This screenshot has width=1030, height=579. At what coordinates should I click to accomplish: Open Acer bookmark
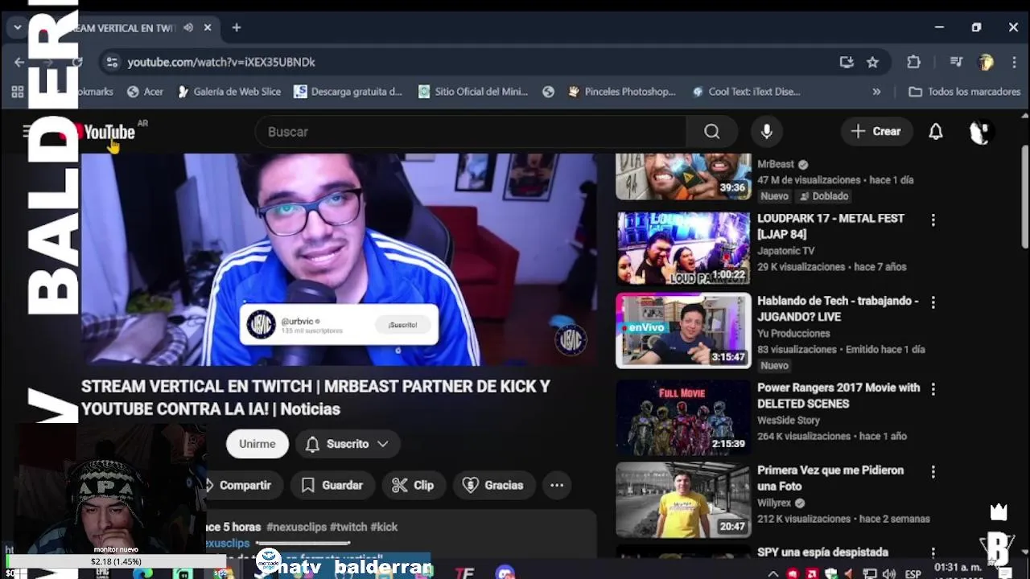[145, 92]
